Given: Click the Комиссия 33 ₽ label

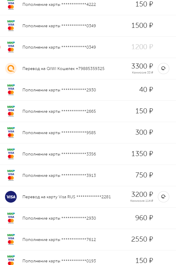Looking at the screenshot, I should tap(142, 73).
